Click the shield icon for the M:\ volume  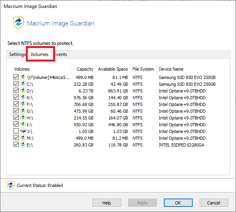pos(23,138)
